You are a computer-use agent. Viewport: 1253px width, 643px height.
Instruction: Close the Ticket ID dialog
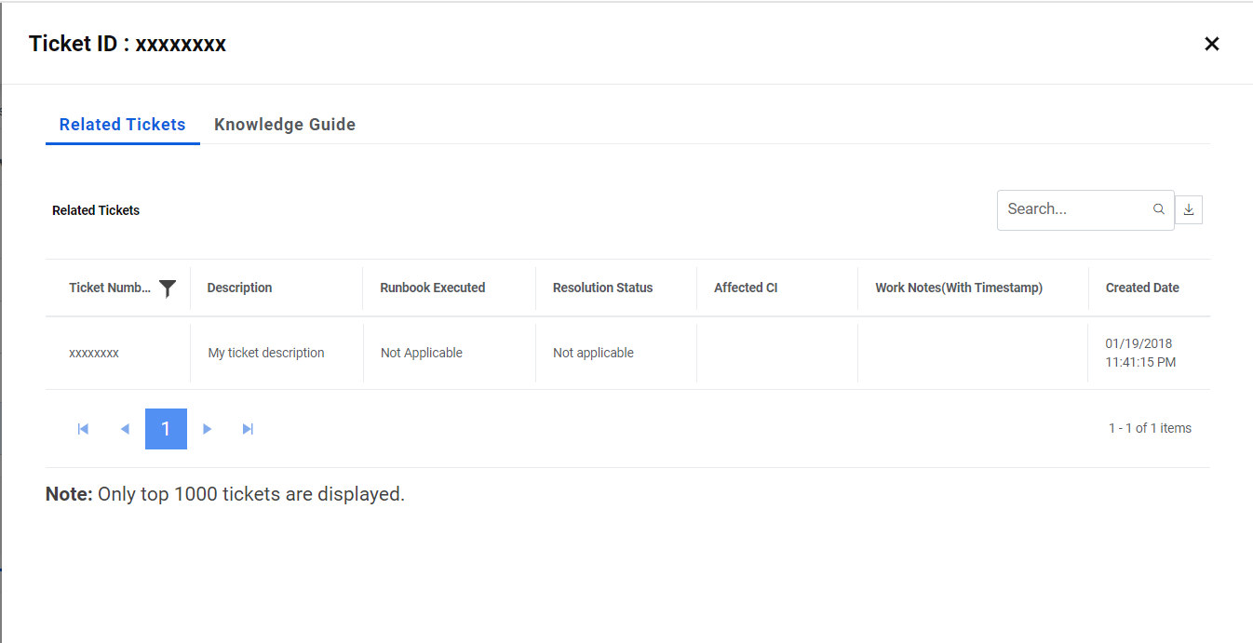pos(1211,44)
